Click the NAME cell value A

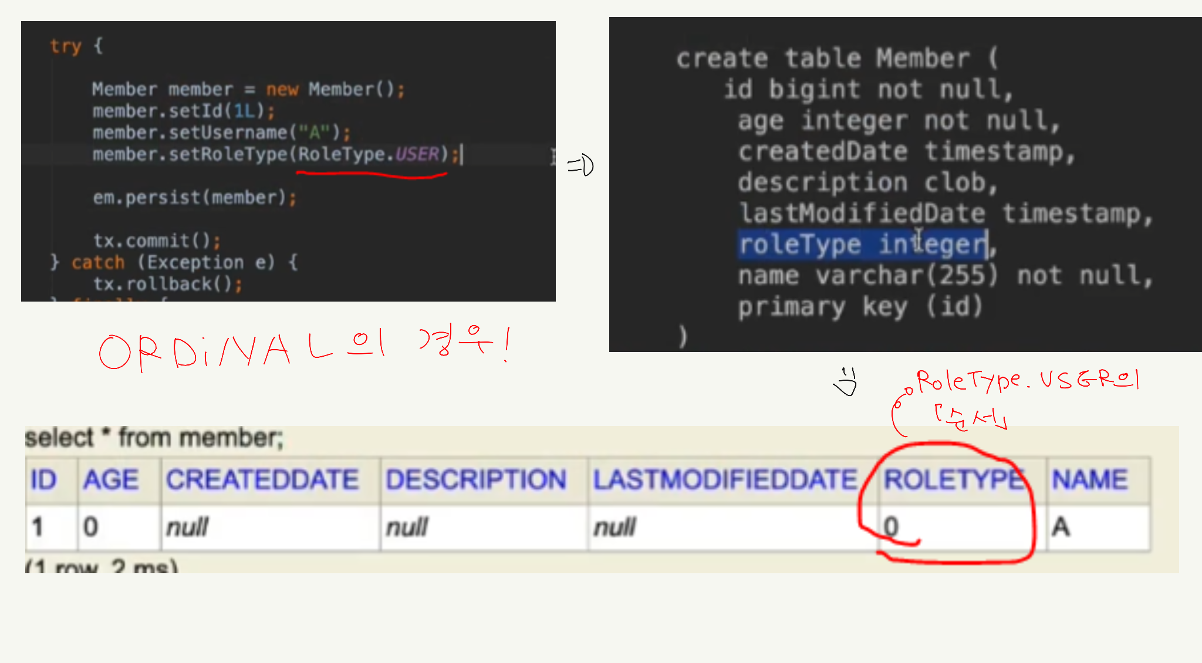click(x=1061, y=526)
